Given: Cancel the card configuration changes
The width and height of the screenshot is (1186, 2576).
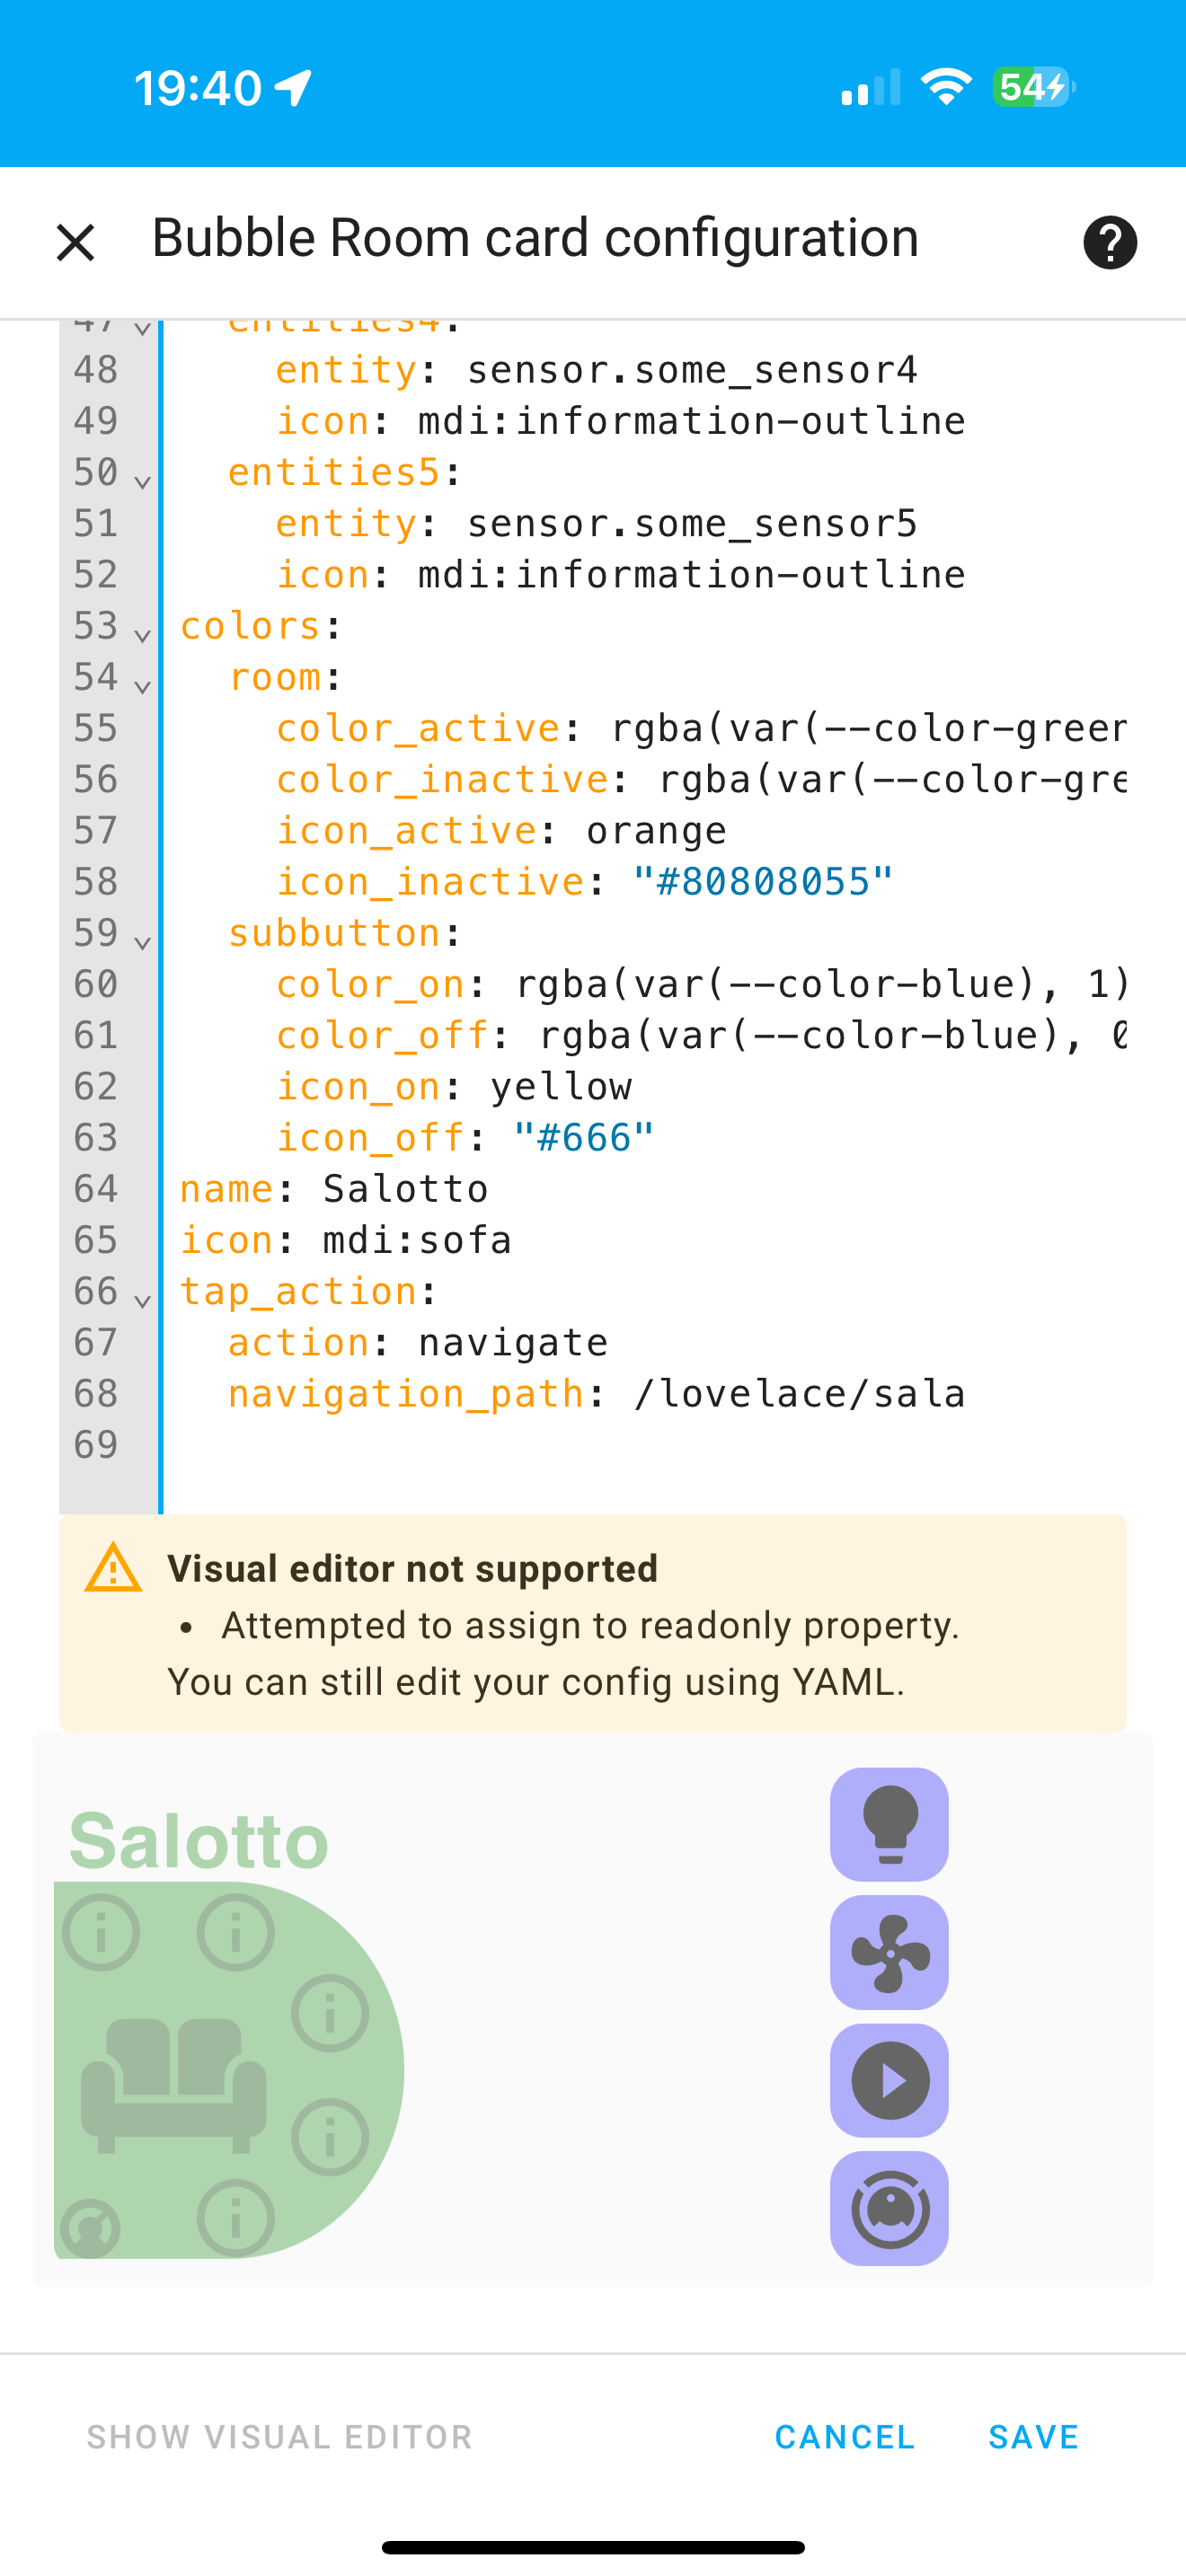Looking at the screenshot, I should [x=845, y=2436].
